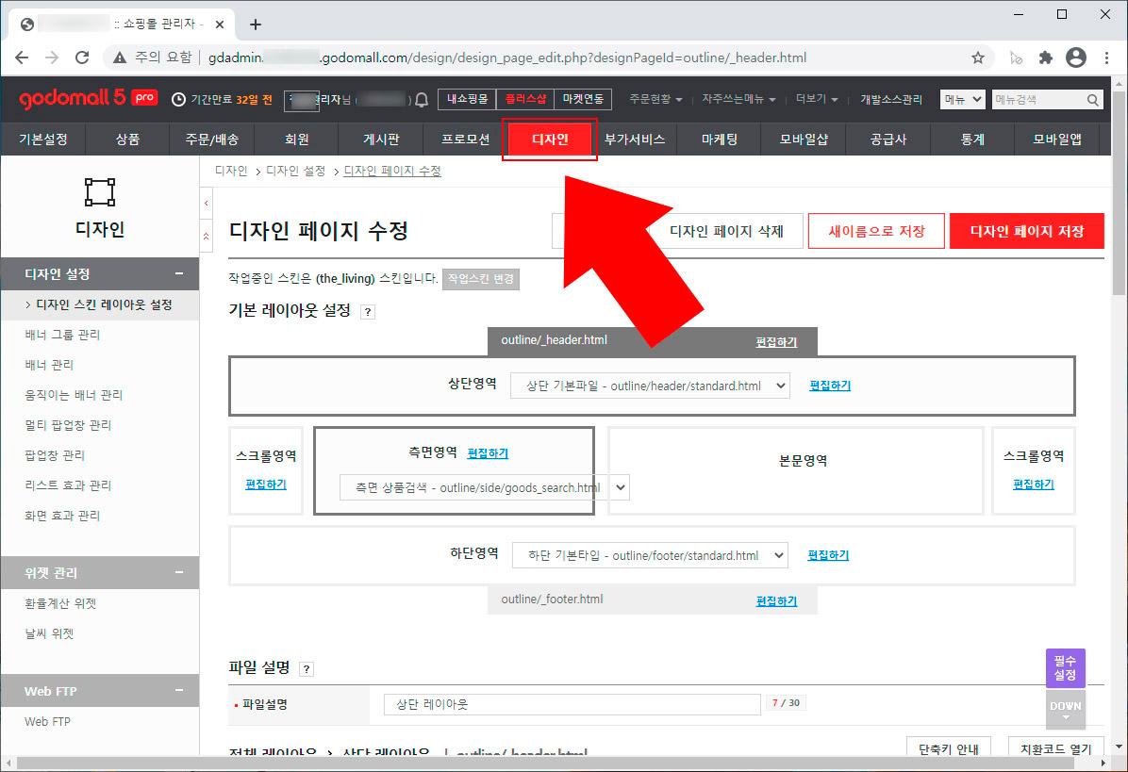
Task: Click the godomall 5 pro logo
Action: [88, 98]
